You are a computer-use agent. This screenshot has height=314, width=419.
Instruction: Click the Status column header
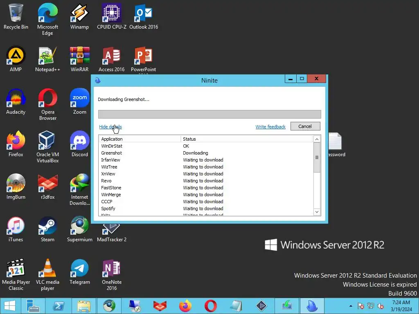246,139
